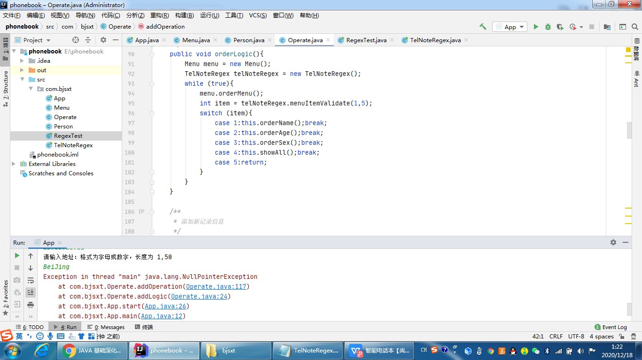Expand External Libraries node
The height and width of the screenshot is (360, 642).
(x=13, y=164)
